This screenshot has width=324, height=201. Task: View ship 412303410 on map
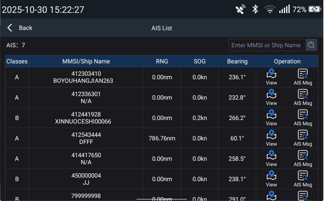pos(271,77)
